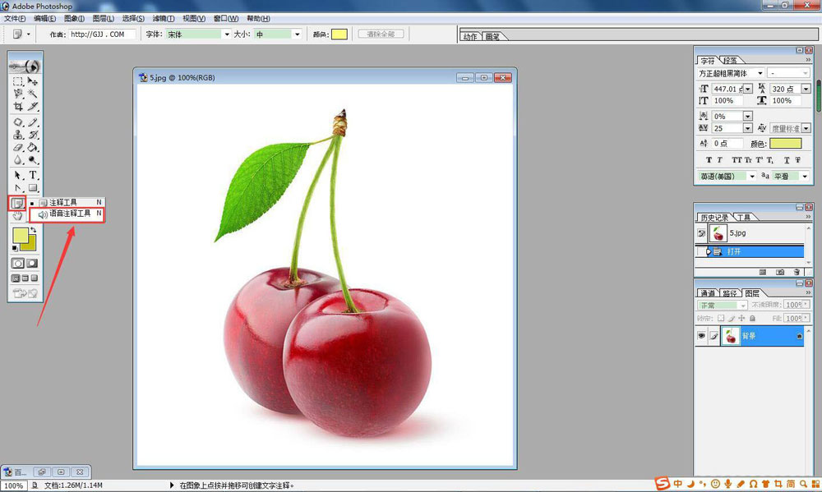
Task: Swap foreground and background colors
Action: pyautogui.click(x=34, y=229)
